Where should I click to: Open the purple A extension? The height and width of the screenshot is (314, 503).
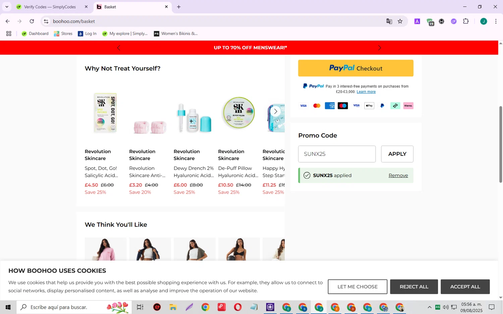point(417,21)
